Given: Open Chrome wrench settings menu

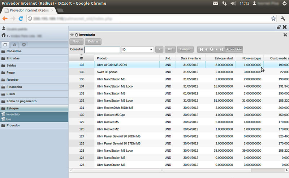Looking at the screenshot, I should (x=283, y=18).
